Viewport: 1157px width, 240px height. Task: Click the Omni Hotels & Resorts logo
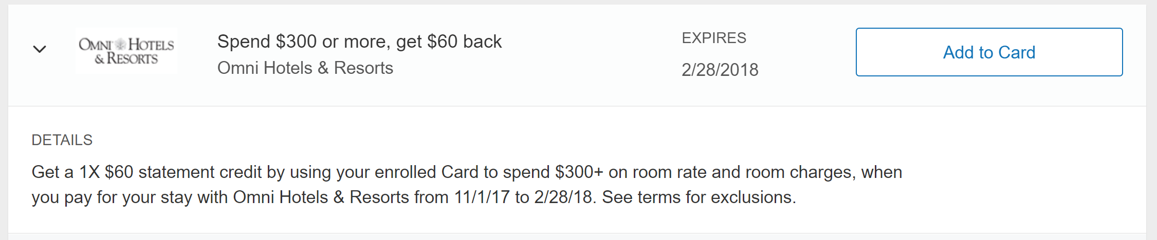[x=126, y=51]
